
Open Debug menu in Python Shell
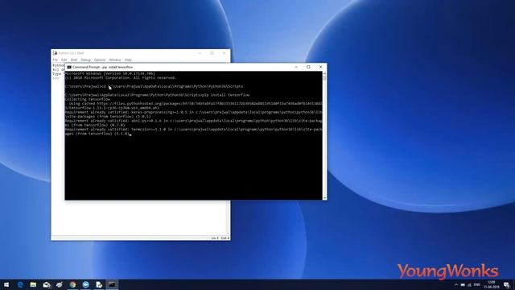coord(85,60)
